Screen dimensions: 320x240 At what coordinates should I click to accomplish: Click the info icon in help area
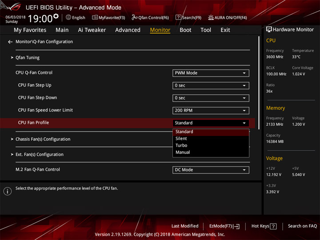[8, 191]
